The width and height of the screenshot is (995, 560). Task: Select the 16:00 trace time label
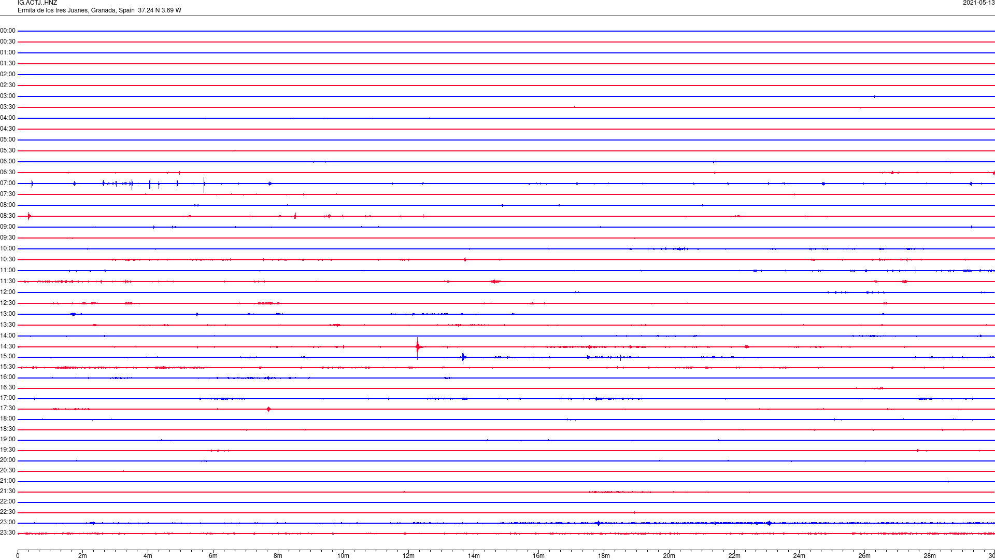coord(8,377)
